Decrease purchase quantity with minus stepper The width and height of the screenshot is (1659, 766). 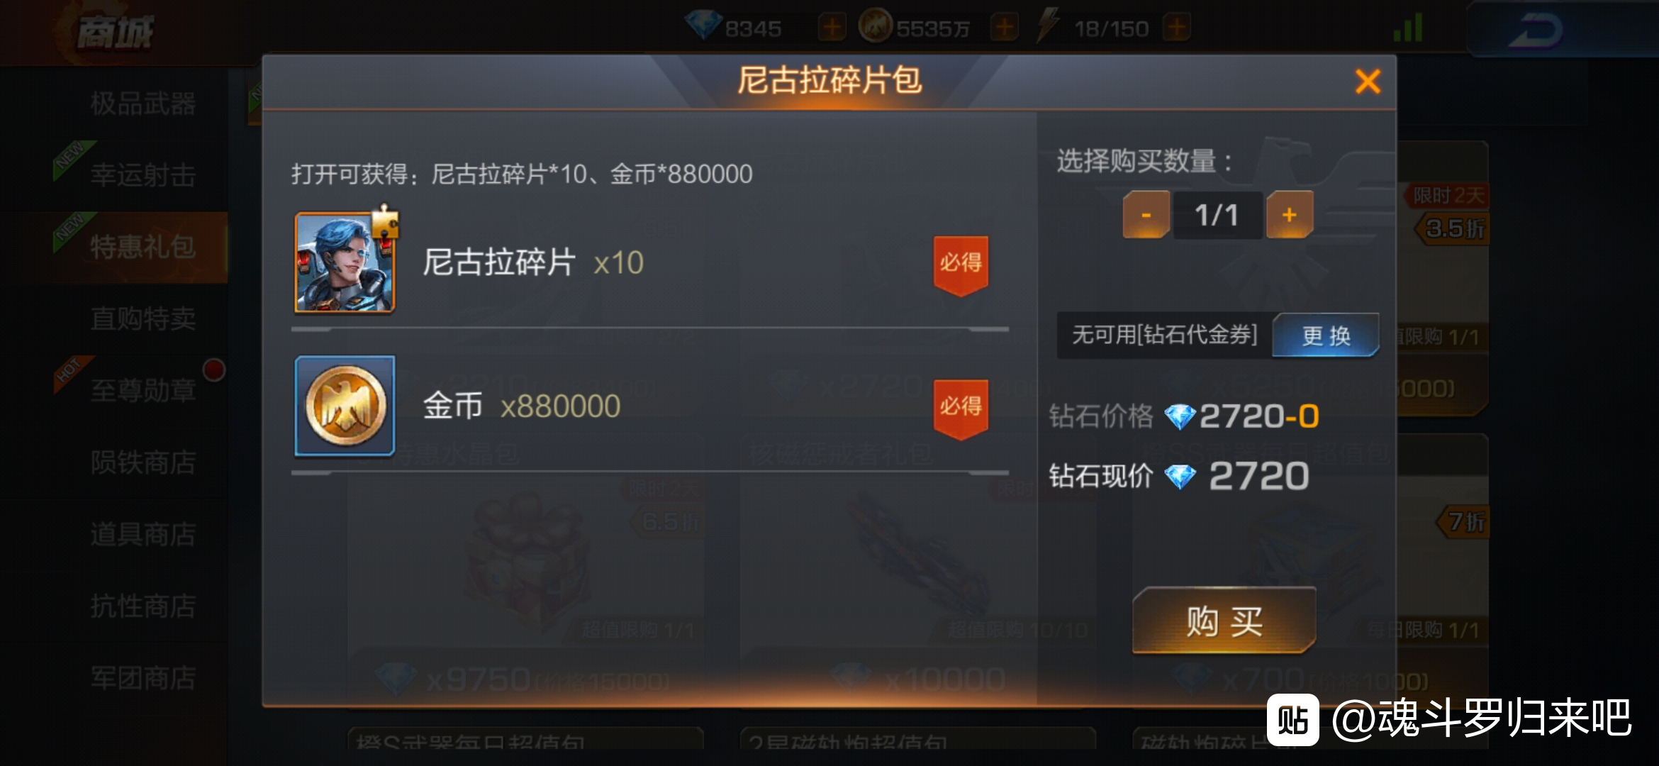coord(1146,214)
